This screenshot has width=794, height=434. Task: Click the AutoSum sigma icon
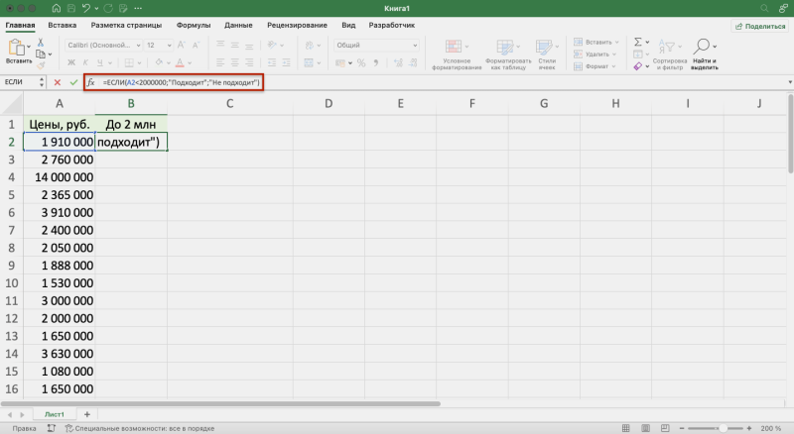[638, 42]
